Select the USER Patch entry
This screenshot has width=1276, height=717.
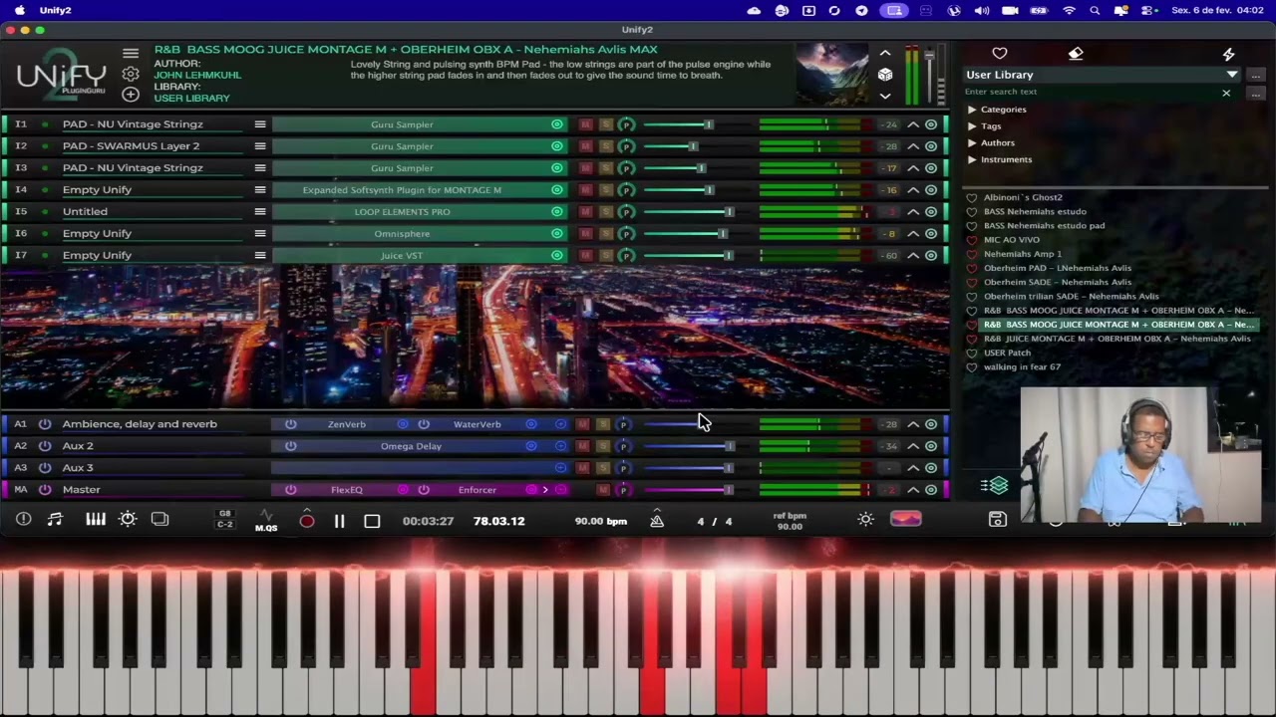point(1007,354)
